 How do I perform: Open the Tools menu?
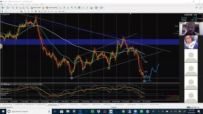tap(28, 4)
